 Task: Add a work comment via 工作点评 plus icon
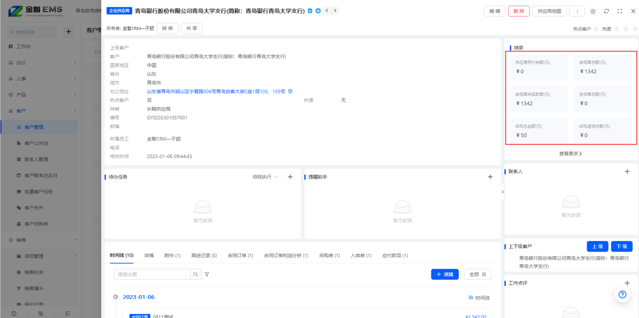point(628,283)
